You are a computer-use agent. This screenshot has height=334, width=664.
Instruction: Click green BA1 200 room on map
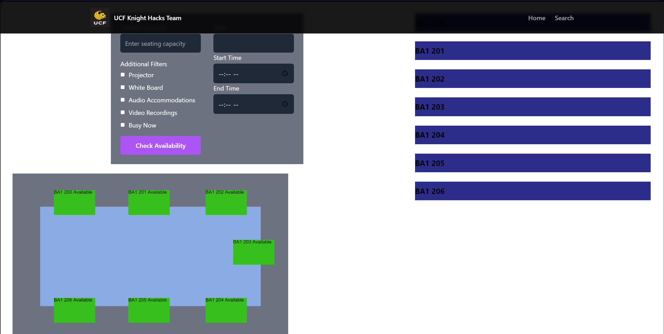pyautogui.click(x=74, y=203)
